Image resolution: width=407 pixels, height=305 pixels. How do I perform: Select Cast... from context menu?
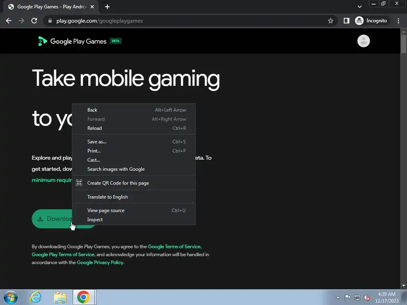134,160
